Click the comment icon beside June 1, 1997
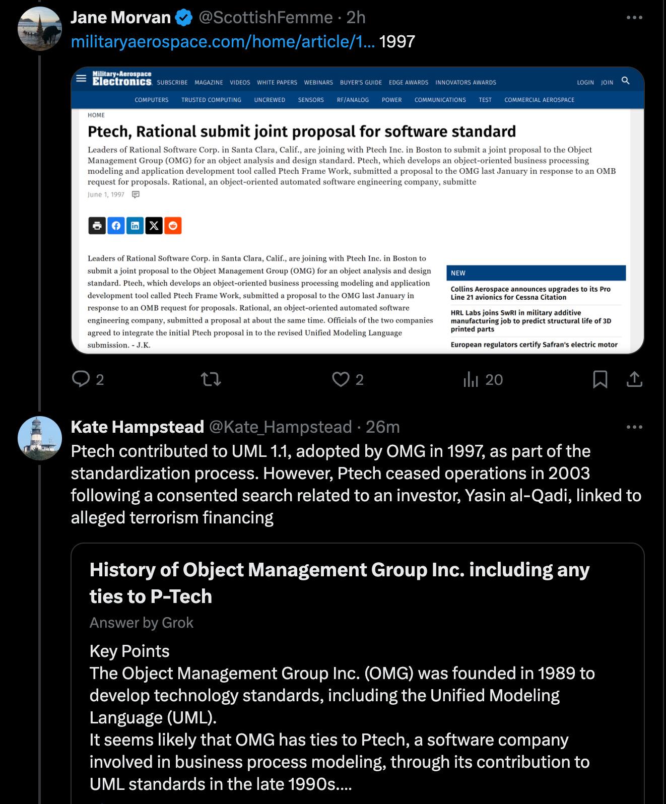The width and height of the screenshot is (666, 804). [136, 194]
